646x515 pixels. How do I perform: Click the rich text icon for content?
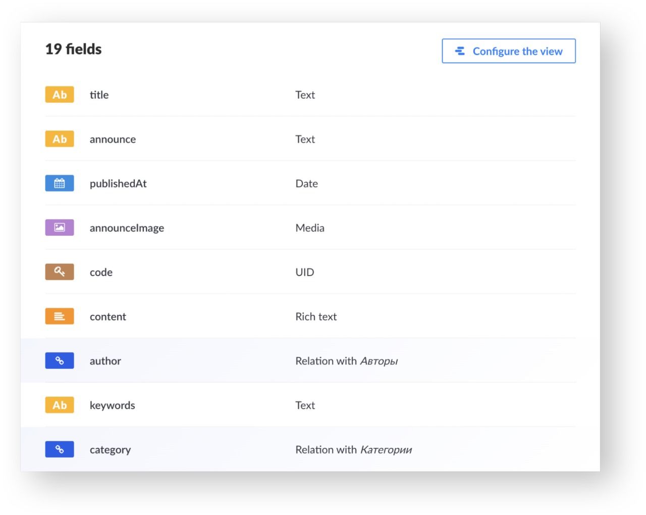(60, 316)
